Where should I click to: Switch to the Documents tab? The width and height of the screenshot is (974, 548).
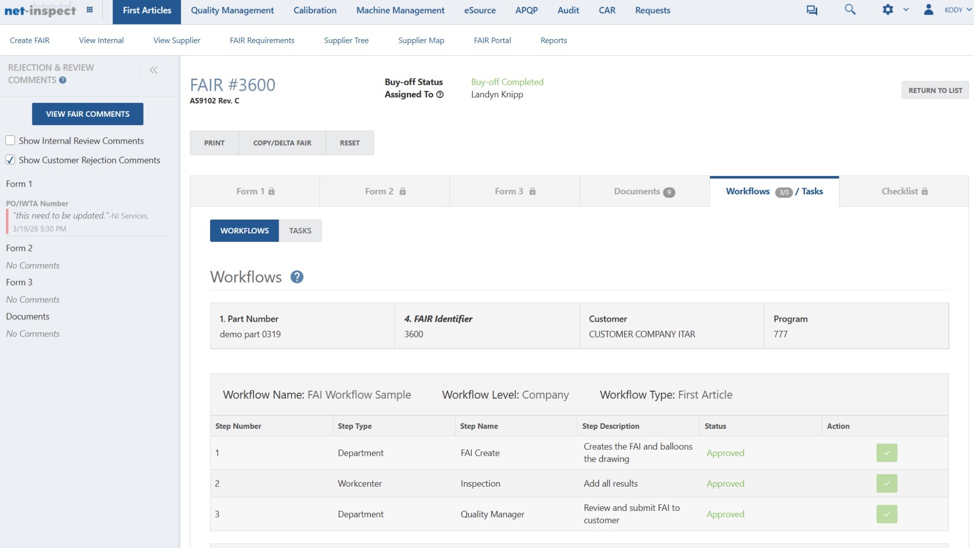643,191
